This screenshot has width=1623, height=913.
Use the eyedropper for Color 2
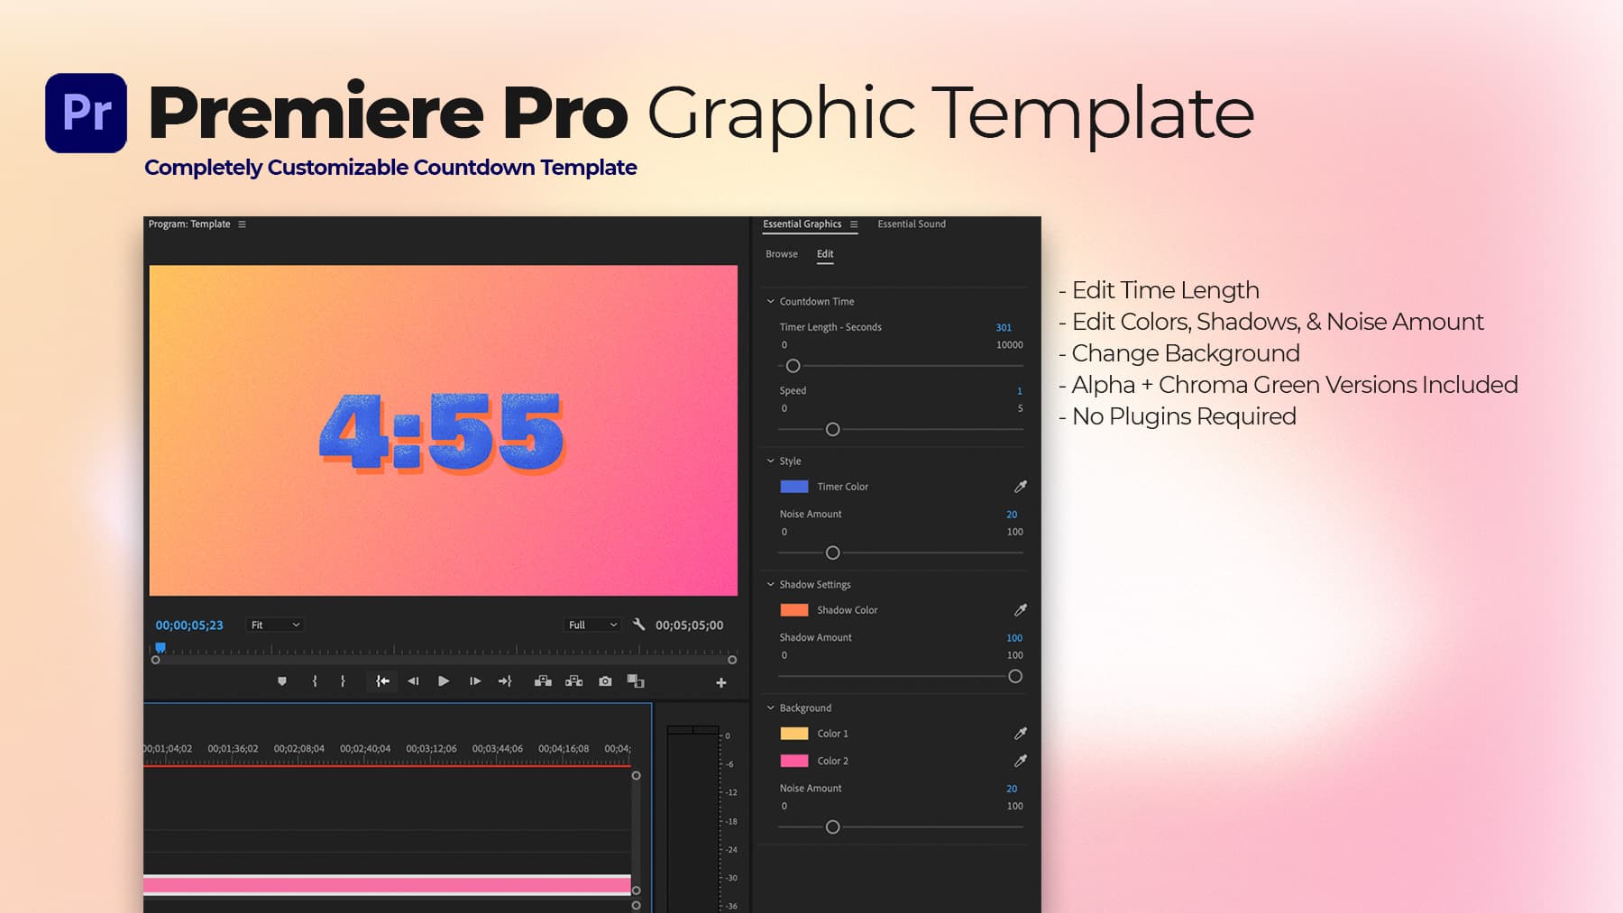pyautogui.click(x=1021, y=761)
